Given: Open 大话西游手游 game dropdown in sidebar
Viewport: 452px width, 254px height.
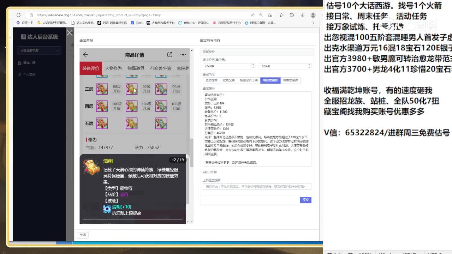Looking at the screenshot, I should (x=39, y=50).
